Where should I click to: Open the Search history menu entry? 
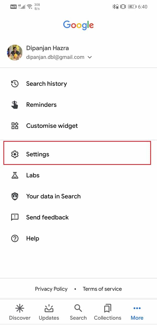coord(78,84)
